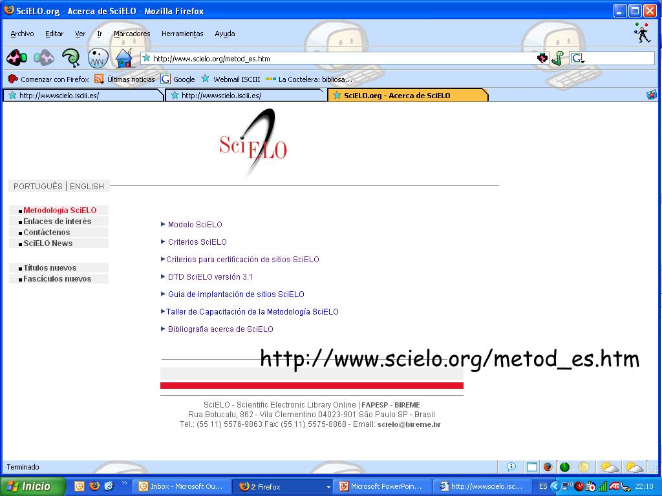Click the Outlook quick launch icon

pos(80,486)
